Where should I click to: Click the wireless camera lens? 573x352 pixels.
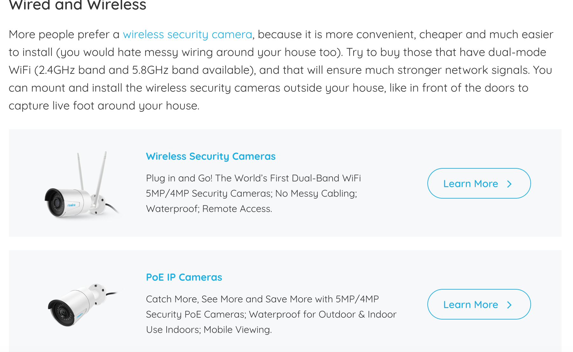tap(57, 203)
